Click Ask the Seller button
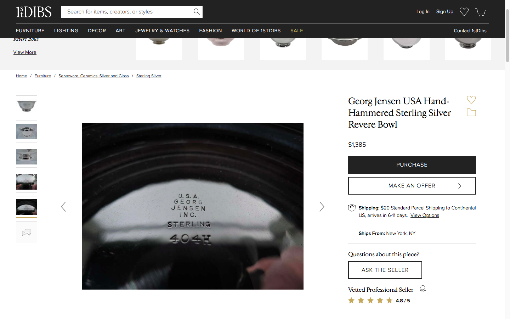This screenshot has height=319, width=510. pyautogui.click(x=385, y=270)
